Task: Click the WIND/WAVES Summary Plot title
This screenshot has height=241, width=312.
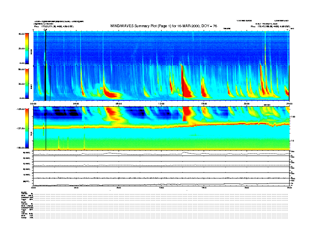Action: tap(163, 26)
